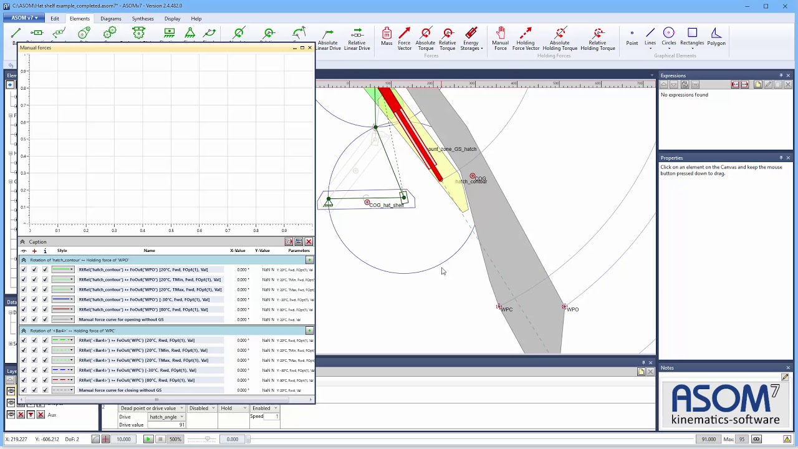Select the Circles graphical element tool

tap(669, 37)
